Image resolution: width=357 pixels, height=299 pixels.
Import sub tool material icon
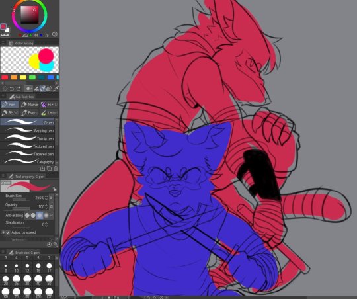[x=42, y=169]
